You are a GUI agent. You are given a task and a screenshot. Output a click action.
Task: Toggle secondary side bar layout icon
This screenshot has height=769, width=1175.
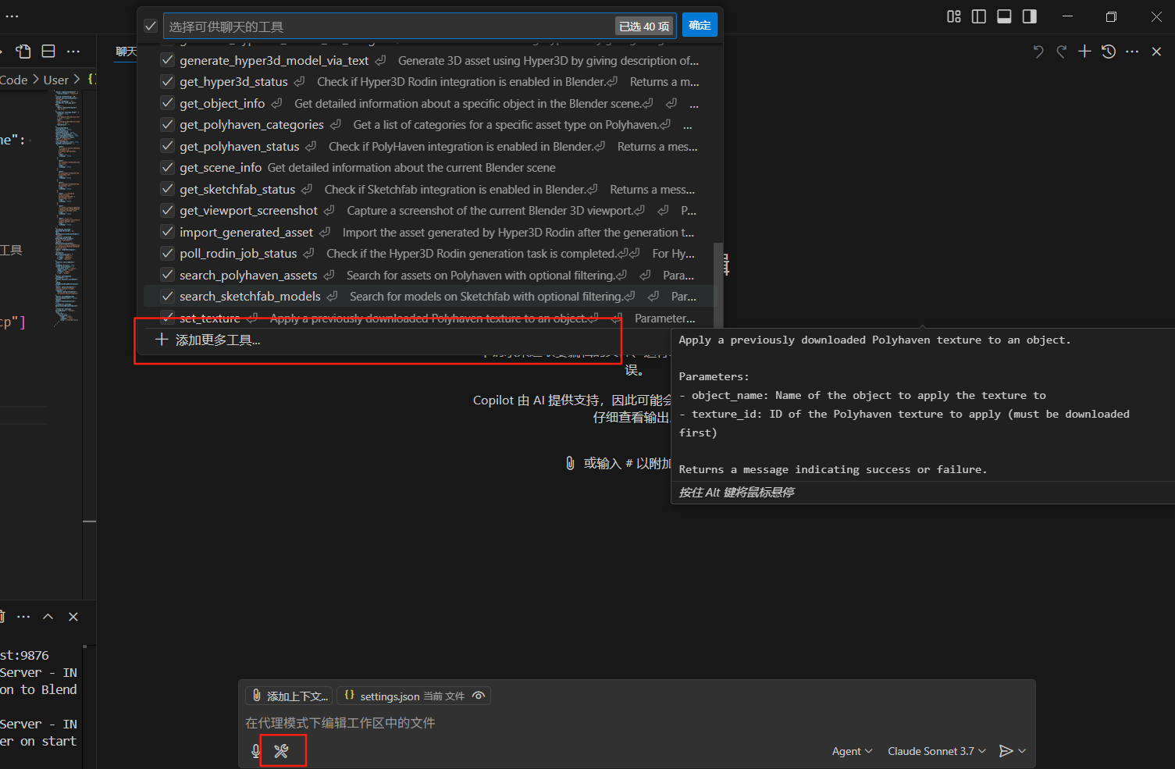coord(1030,16)
